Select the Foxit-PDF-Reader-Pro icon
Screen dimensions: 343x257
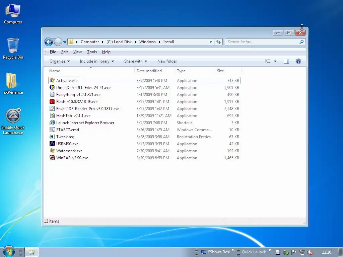pos(52,108)
